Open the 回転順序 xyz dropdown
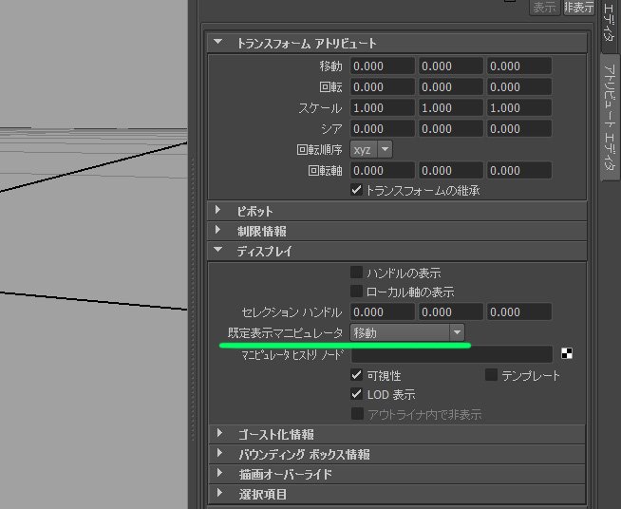Image resolution: width=621 pixels, height=509 pixels. (371, 149)
